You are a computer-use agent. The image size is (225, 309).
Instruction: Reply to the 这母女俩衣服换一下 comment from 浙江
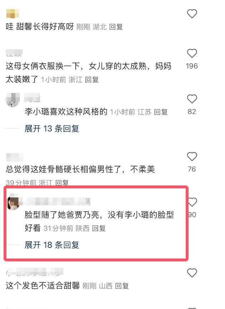coord(92,79)
